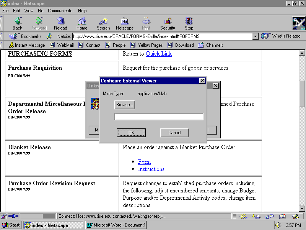Image resolution: width=306 pixels, height=230 pixels.
Task: Go to Home via toolbar icon
Action: [x=82, y=21]
